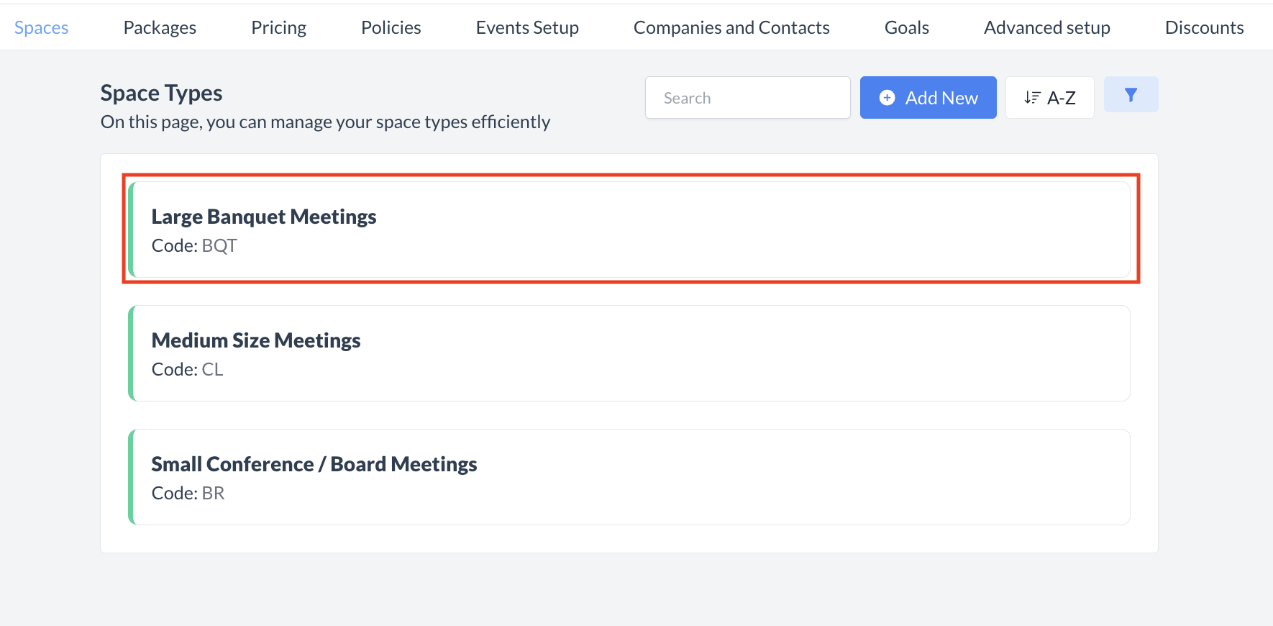Click the sort arrow icon beside A-Z

point(1032,98)
